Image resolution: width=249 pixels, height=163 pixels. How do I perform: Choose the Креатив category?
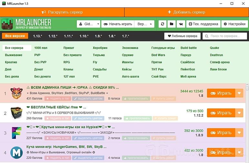pos(11,62)
